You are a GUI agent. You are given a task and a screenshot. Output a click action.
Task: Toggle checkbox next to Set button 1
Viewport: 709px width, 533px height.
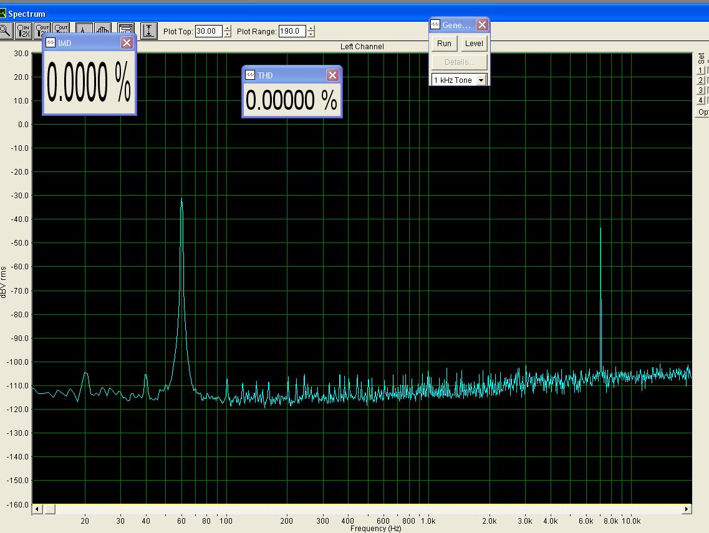[707, 70]
